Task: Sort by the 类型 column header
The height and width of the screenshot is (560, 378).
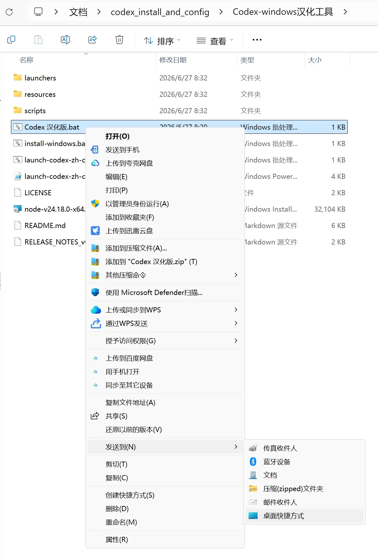Action: 247,60
